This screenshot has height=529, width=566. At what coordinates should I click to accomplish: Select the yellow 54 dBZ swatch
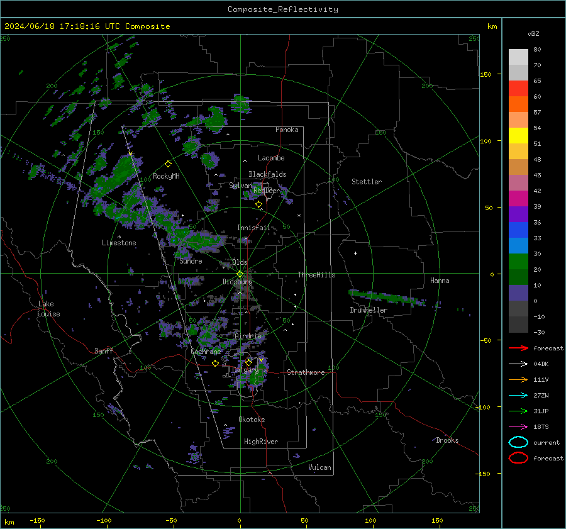click(x=518, y=135)
